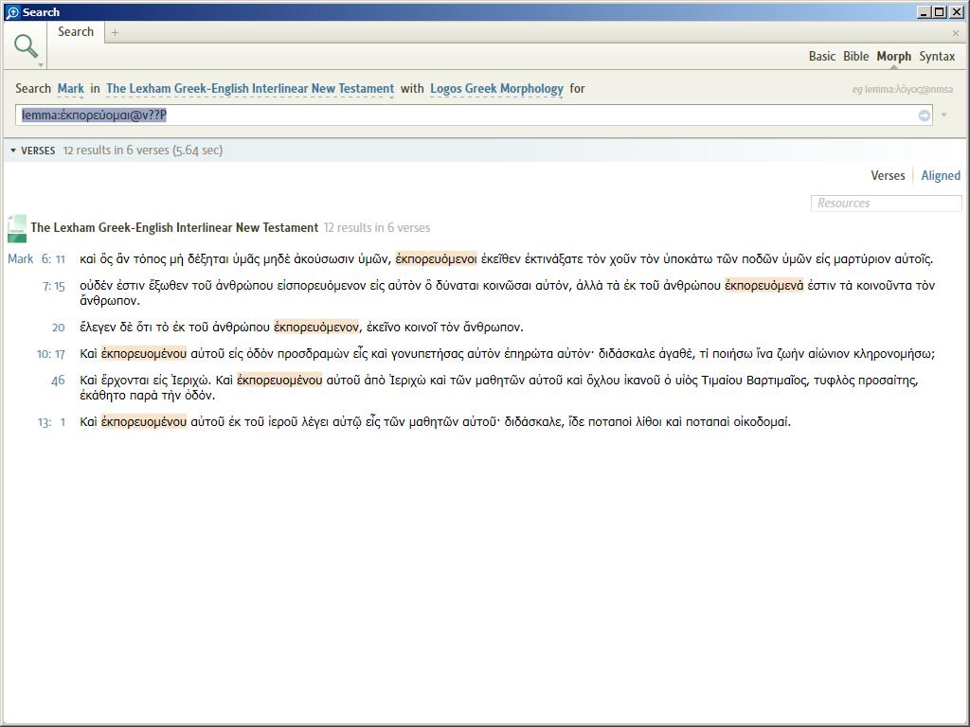Image resolution: width=970 pixels, height=727 pixels.
Task: Click highlighted ἐκπορευομένου in verse 46
Action: click(x=279, y=381)
